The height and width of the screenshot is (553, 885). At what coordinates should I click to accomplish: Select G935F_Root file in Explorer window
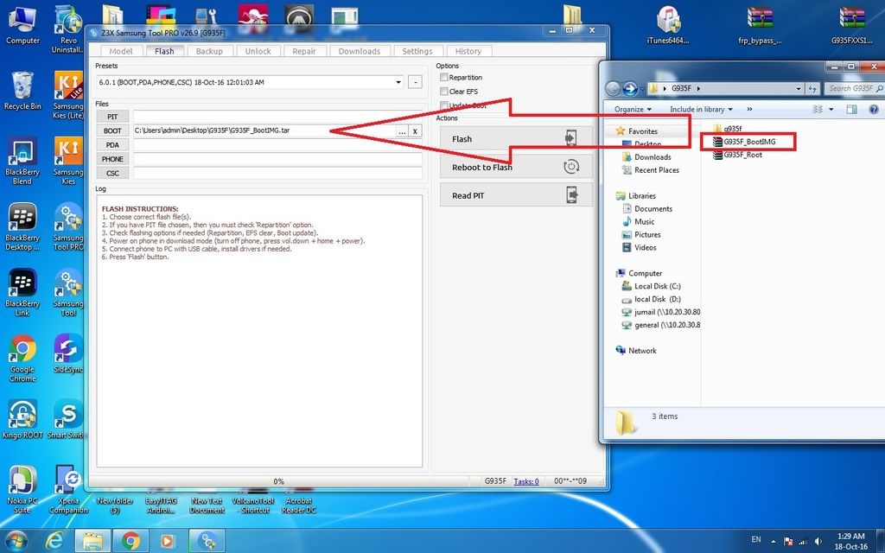coord(737,155)
